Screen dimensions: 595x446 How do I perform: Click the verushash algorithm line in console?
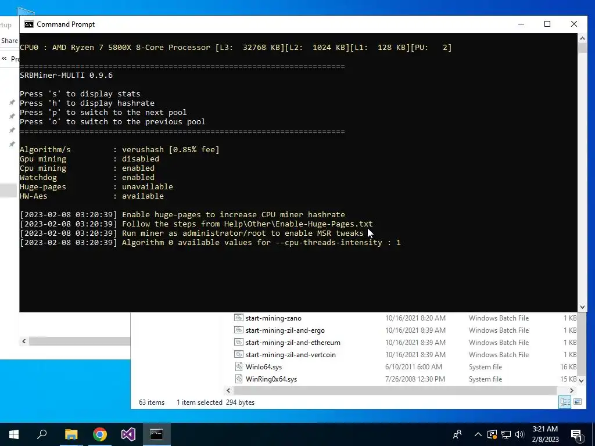tap(120, 149)
